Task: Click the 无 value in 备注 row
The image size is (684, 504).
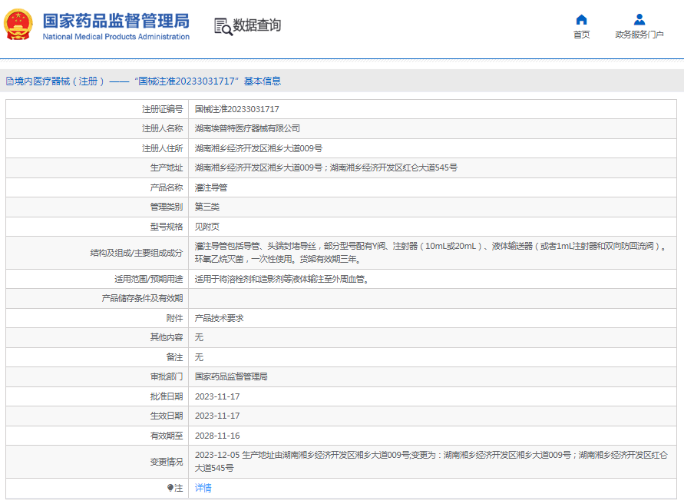Action: (x=199, y=357)
